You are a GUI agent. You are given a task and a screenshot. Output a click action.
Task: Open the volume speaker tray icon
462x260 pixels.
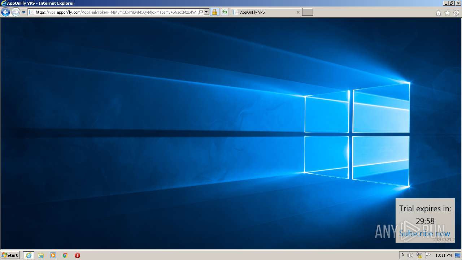tap(410, 255)
